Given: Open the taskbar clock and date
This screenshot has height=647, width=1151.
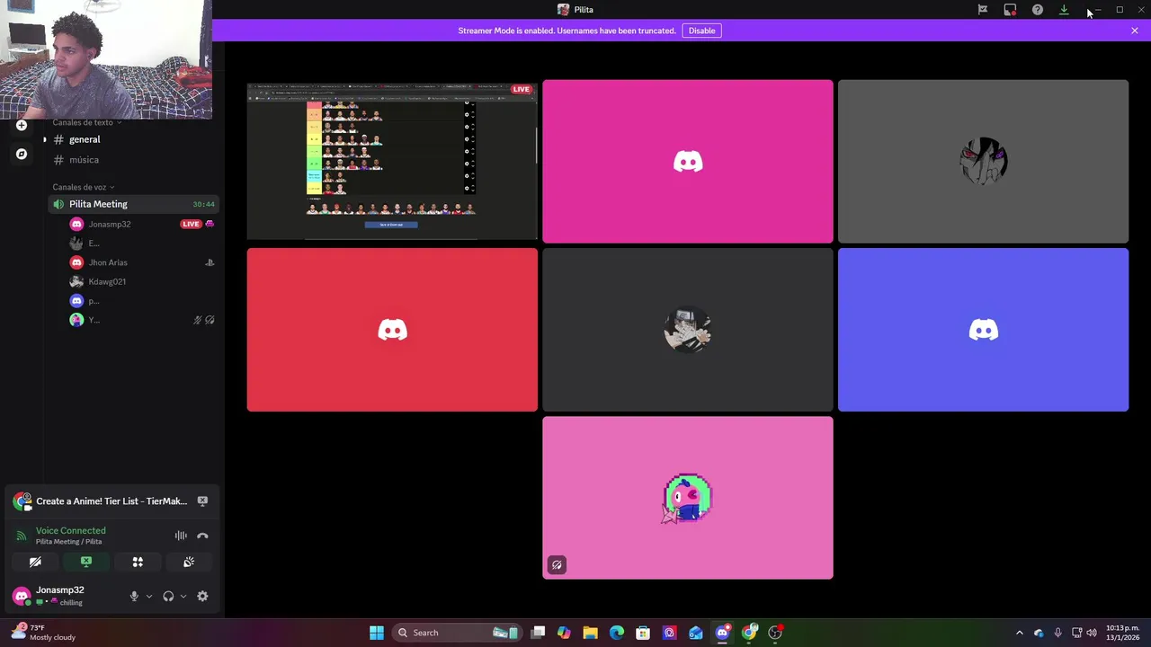Looking at the screenshot, I should pos(1123,633).
